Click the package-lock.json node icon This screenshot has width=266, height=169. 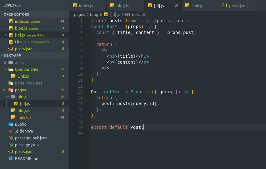click(11, 138)
